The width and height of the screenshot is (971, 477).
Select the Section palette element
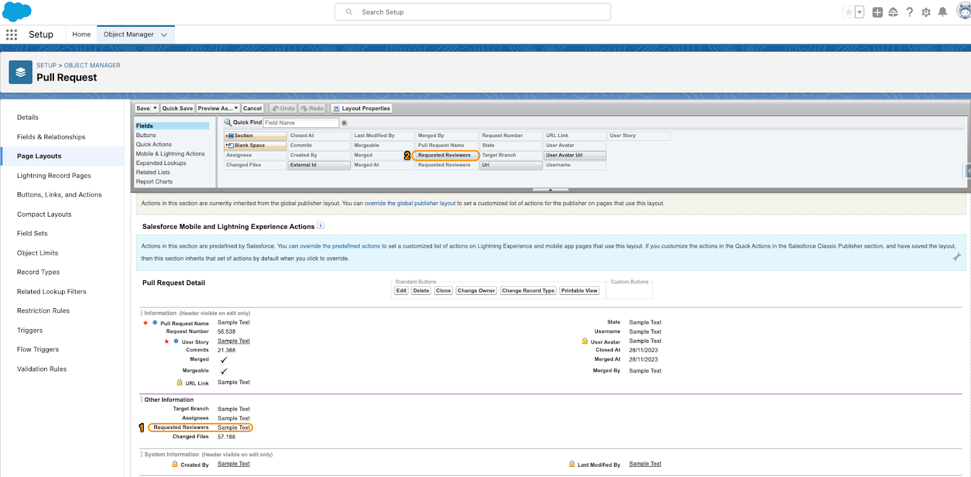click(x=255, y=136)
